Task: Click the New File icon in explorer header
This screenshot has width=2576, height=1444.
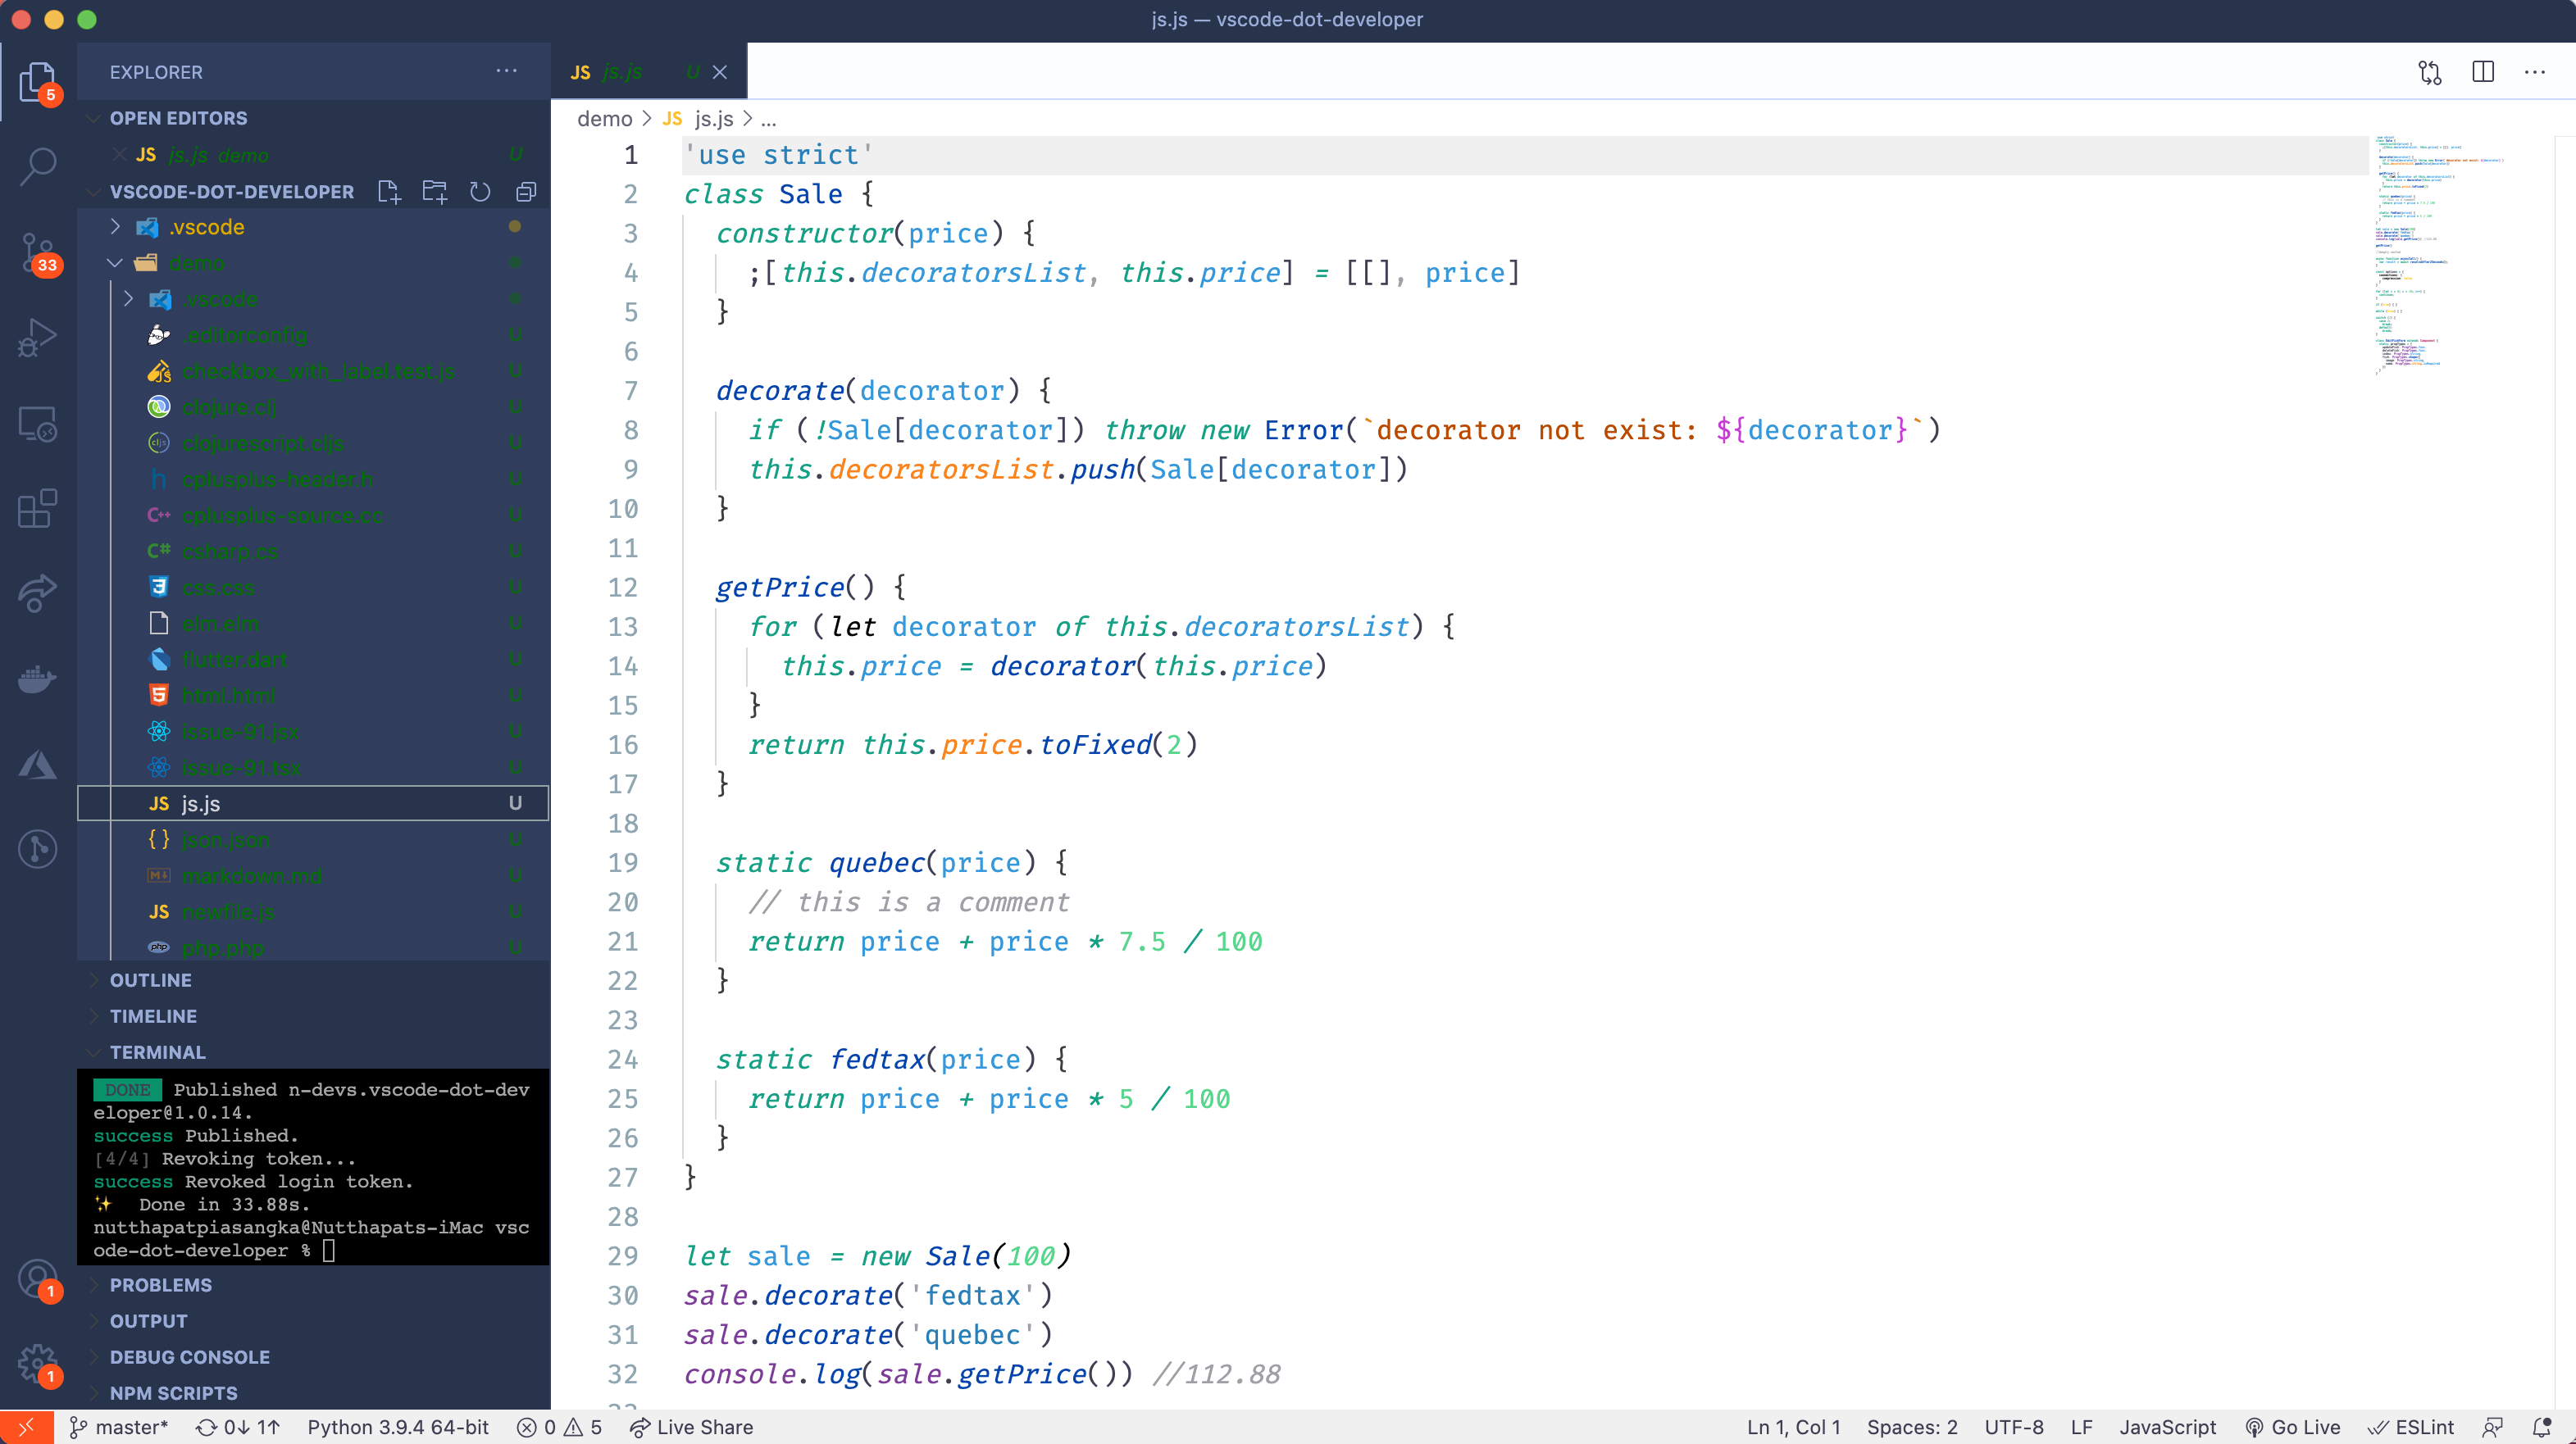Action: click(x=389, y=192)
